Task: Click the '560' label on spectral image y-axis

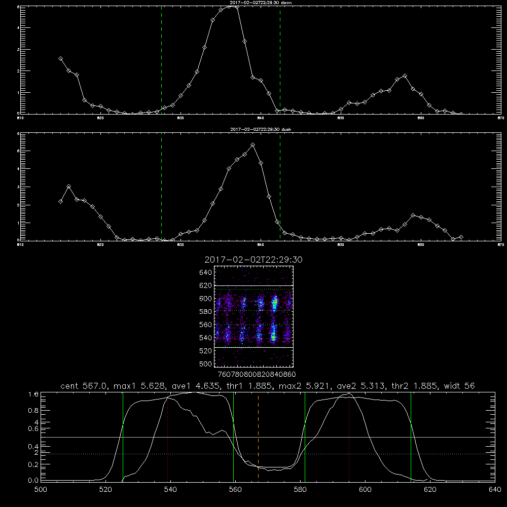Action: pyautogui.click(x=206, y=324)
